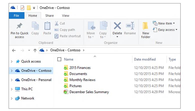Select the Pictures folder
Viewport: 195px width, 111px height.
pyautogui.click(x=75, y=86)
